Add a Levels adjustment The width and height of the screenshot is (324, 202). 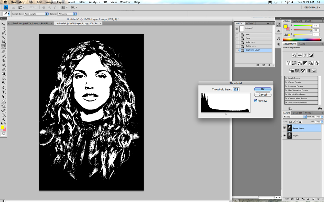pos(300,55)
